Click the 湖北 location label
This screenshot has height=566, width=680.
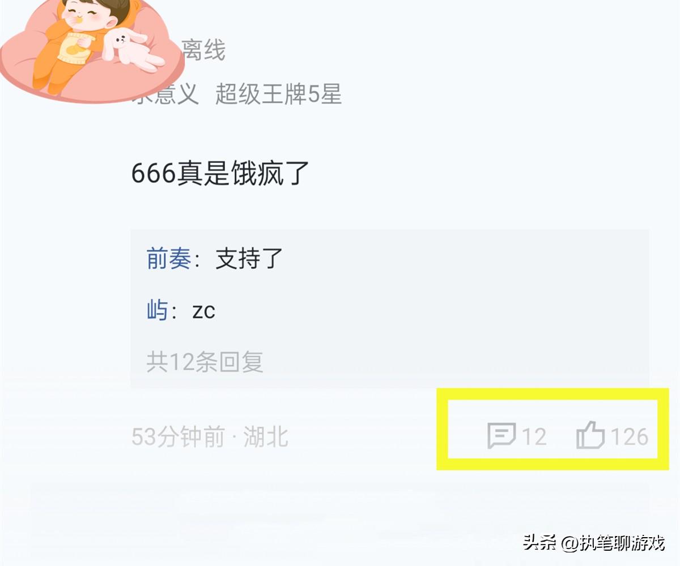pyautogui.click(x=266, y=437)
